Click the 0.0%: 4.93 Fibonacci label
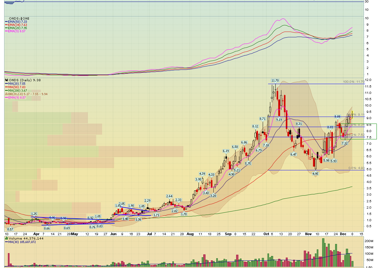 coord(356,168)
